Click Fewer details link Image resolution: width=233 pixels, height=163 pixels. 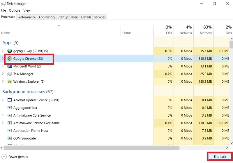[18, 157]
